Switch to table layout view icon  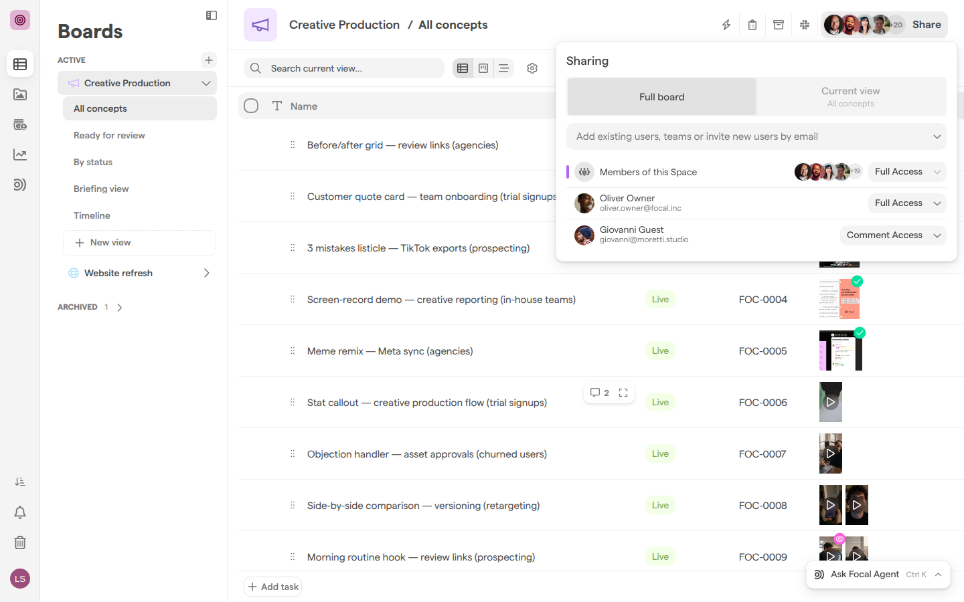coord(463,68)
